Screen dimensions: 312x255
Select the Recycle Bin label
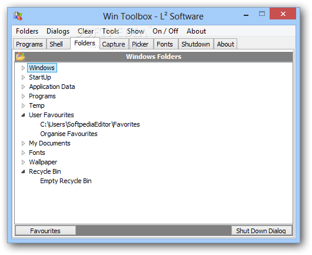coord(45,171)
